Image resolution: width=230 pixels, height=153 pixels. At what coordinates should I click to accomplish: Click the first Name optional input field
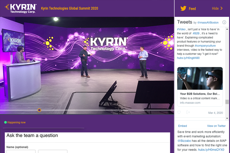pyautogui.click(x=21, y=151)
